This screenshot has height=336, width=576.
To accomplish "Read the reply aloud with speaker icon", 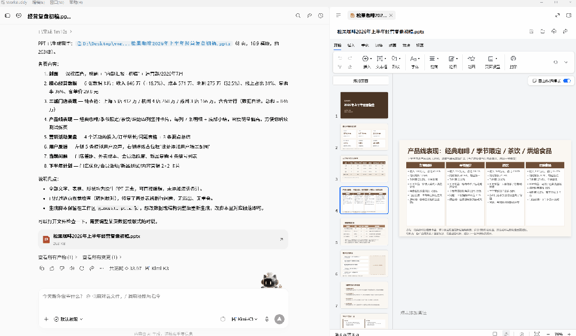I will coord(72,268).
